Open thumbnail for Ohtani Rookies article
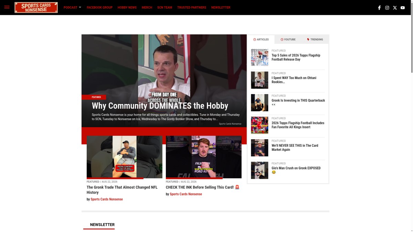The height and width of the screenshot is (232, 413). click(x=260, y=80)
